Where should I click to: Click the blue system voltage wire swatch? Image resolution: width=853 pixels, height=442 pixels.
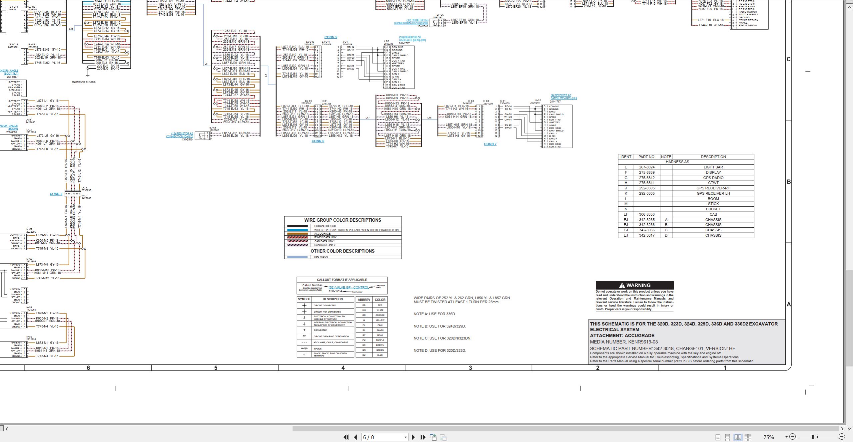coord(297,230)
